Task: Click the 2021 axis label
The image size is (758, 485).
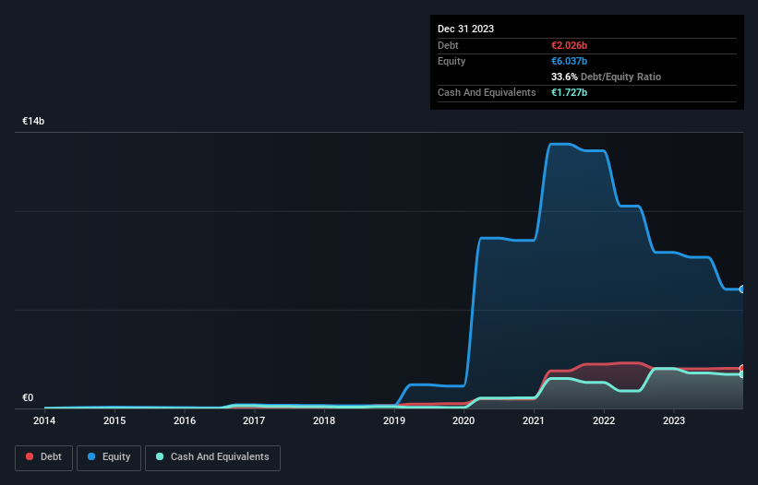Action: click(x=534, y=420)
